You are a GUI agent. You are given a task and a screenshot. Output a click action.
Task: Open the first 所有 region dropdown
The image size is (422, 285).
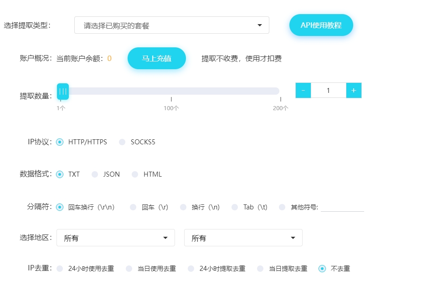pyautogui.click(x=116, y=238)
